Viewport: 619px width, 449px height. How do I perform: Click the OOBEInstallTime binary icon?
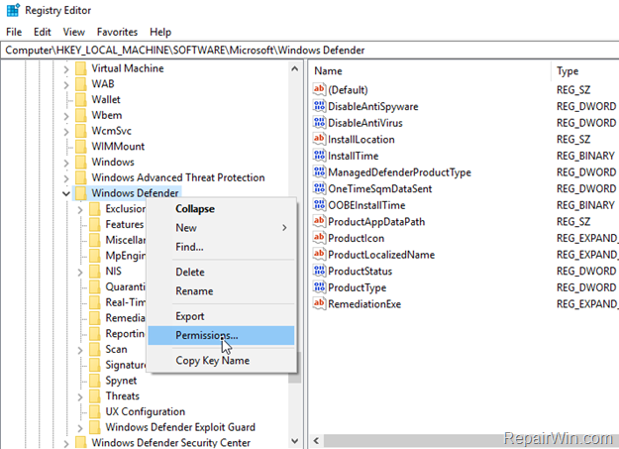click(319, 205)
